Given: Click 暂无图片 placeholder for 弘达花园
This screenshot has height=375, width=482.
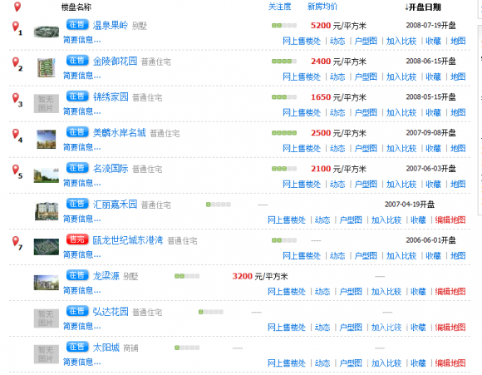Looking at the screenshot, I should pyautogui.click(x=46, y=318).
